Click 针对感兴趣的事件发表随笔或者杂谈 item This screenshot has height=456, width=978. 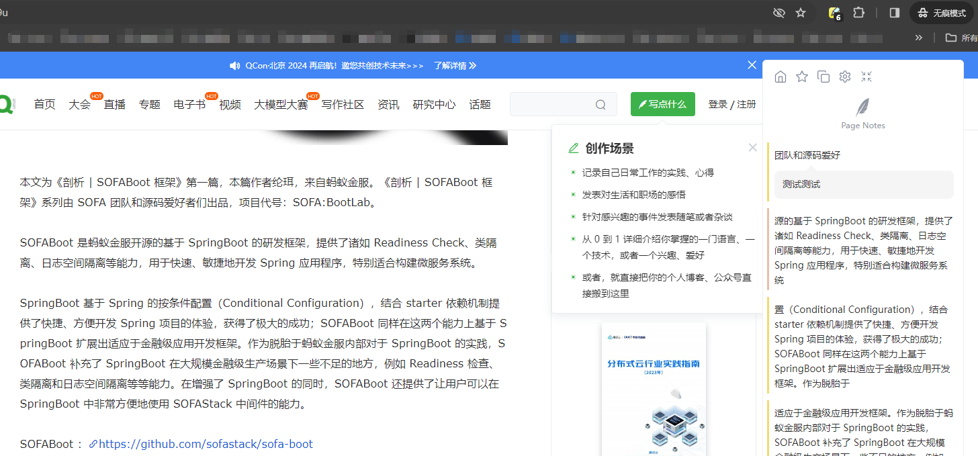tap(658, 217)
